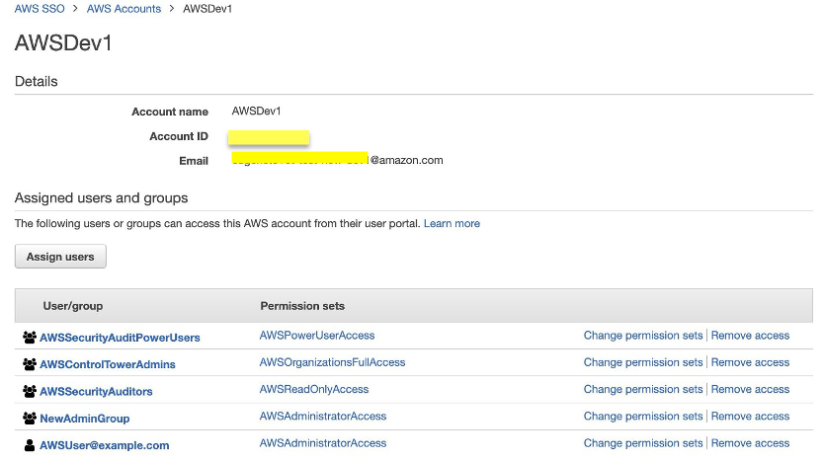
Task: Open the AWS SSO breadcrumb link
Action: pos(40,9)
